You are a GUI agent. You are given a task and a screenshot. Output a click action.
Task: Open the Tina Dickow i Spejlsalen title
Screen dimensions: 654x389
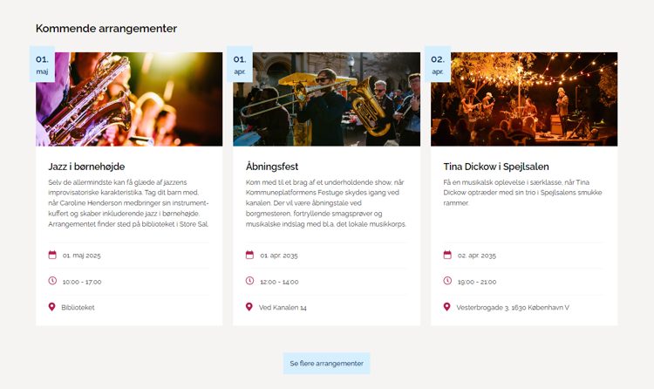(496, 167)
